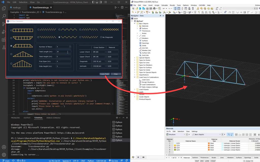Click the Undo arrow in the RFEM toolbar
260x162 pixels.
(x=164, y=8)
